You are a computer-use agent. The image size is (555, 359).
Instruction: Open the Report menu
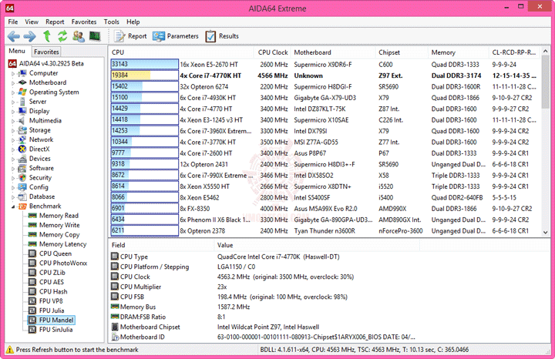[x=55, y=22]
